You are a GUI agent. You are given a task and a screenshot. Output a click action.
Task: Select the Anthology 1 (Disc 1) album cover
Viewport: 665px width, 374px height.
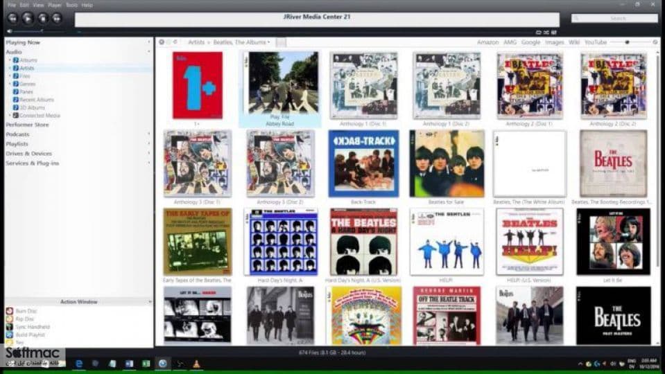pyautogui.click(x=364, y=86)
